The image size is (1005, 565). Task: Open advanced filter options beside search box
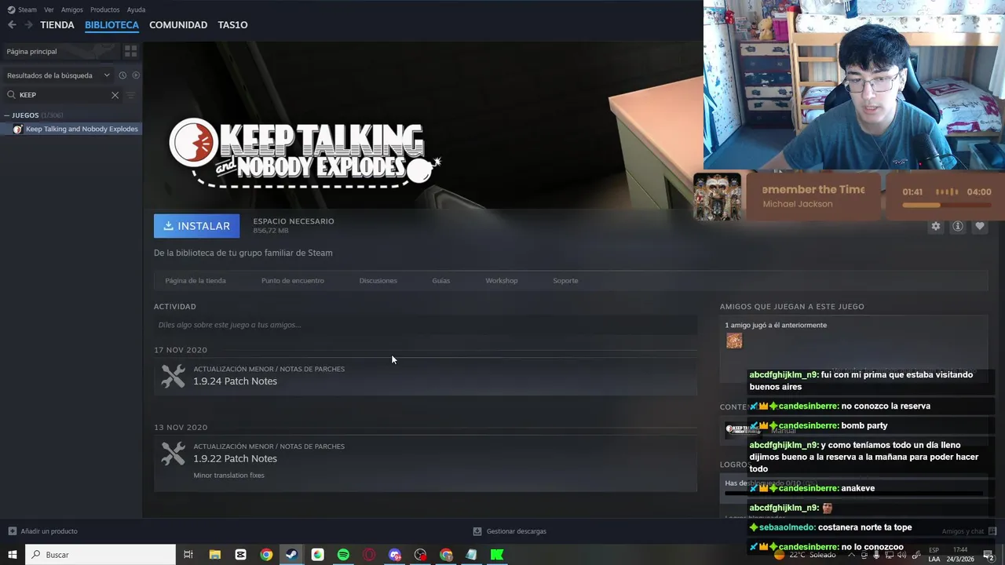coord(131,95)
